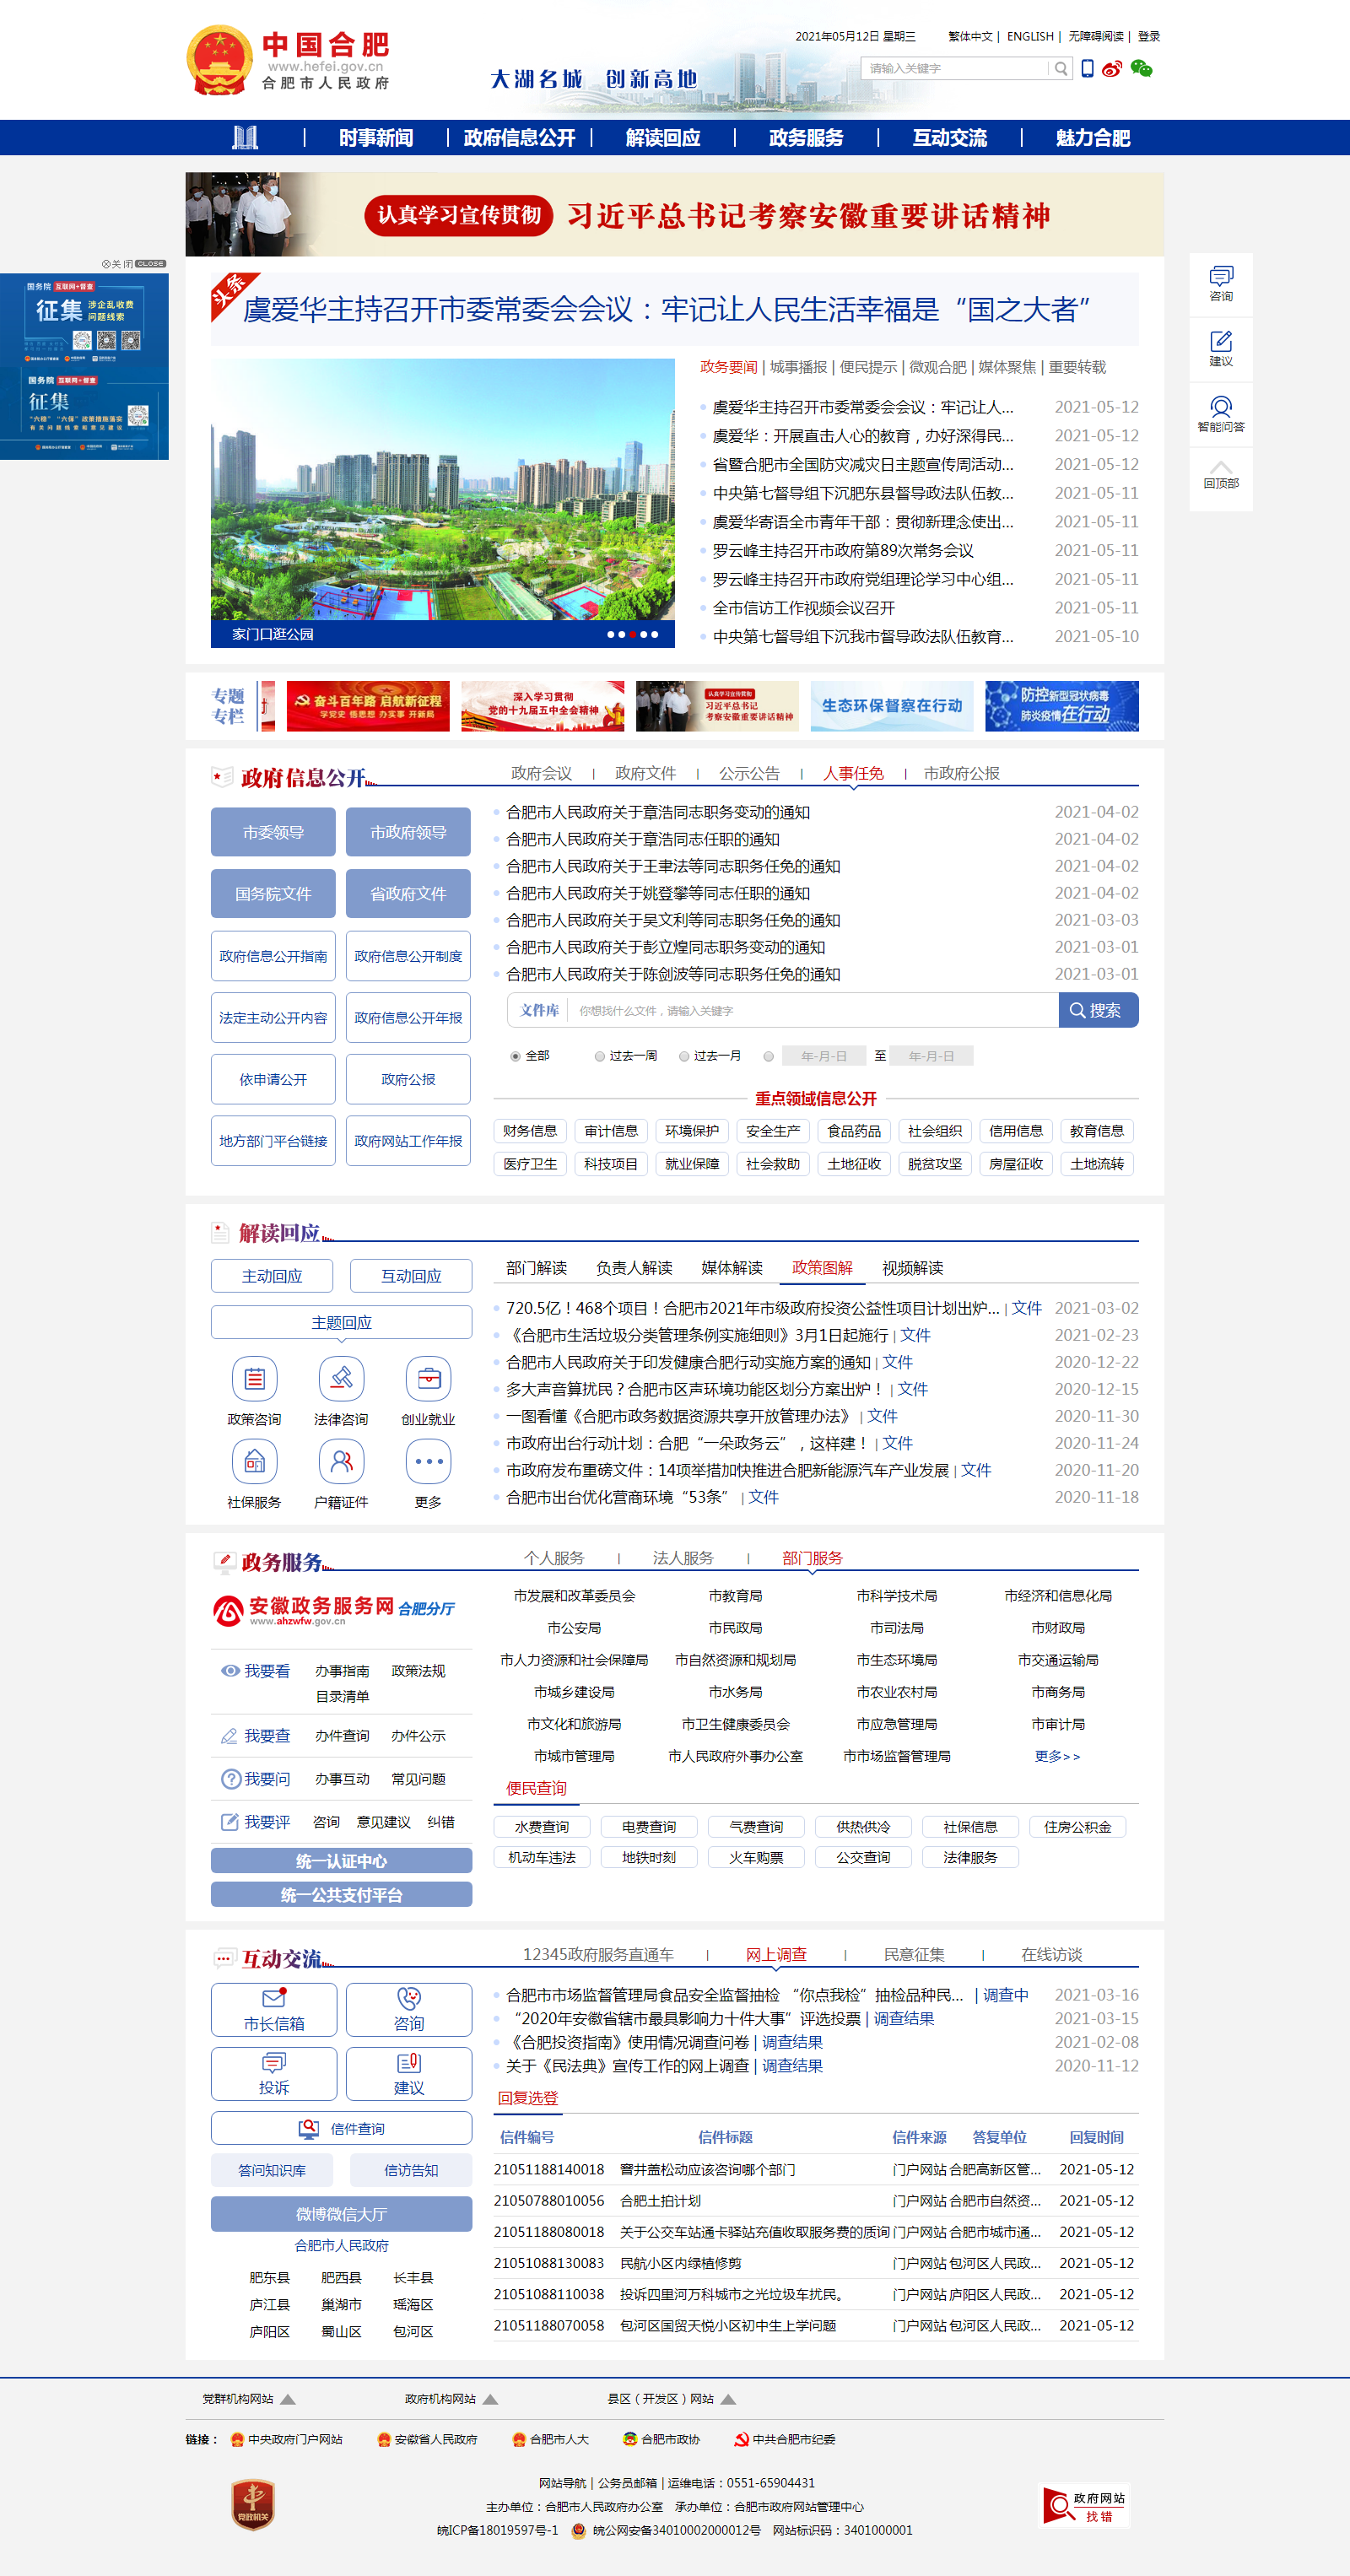Switch to ENGLISH language
The width and height of the screenshot is (1350, 2576).
click(x=1030, y=36)
